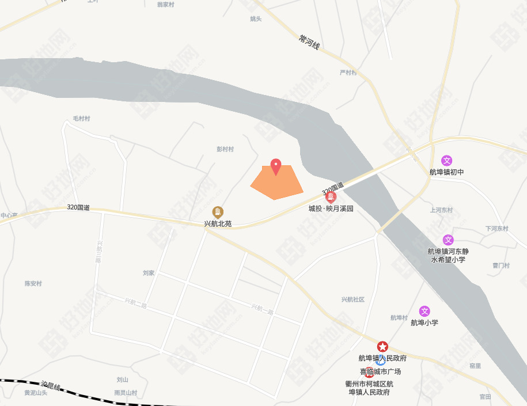
Task: Click the 航埠小学 purple school icon
Action: tap(424, 311)
